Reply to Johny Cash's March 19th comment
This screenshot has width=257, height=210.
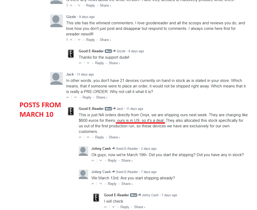point(112,161)
